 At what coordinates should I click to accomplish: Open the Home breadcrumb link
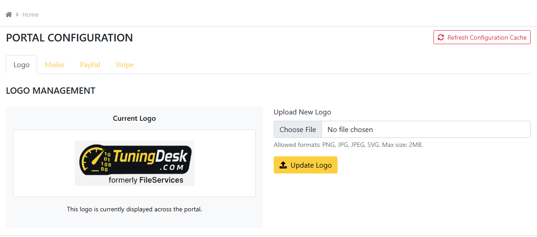point(30,14)
